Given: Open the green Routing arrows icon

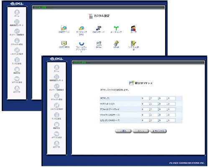Looking at the screenshot, I should [116, 28].
